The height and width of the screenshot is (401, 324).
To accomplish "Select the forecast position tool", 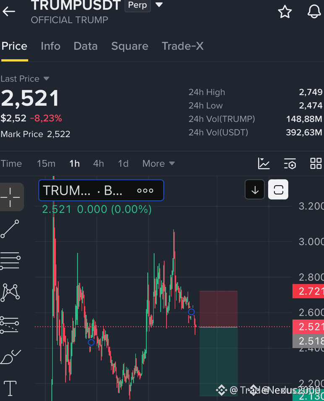I will (10, 325).
